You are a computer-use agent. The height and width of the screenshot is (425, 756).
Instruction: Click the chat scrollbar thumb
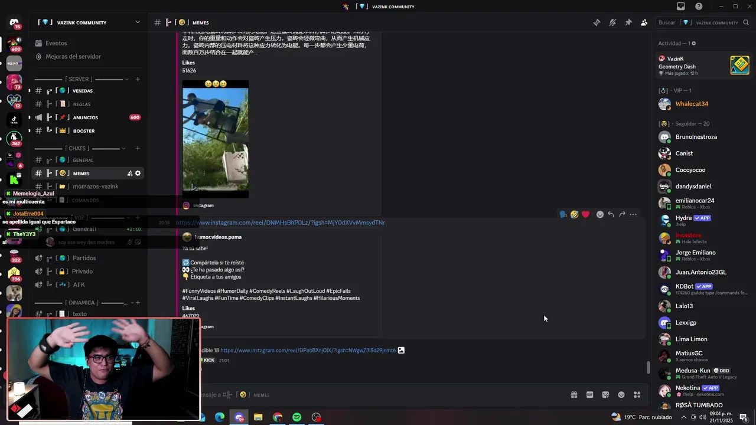pyautogui.click(x=649, y=368)
